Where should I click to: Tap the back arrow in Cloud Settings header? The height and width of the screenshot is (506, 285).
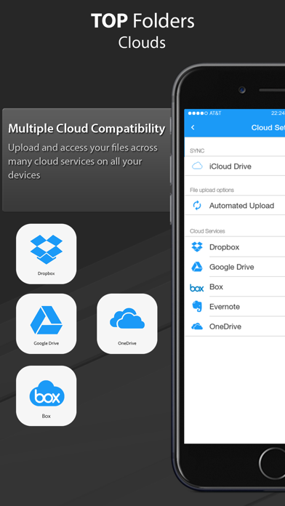(x=193, y=127)
